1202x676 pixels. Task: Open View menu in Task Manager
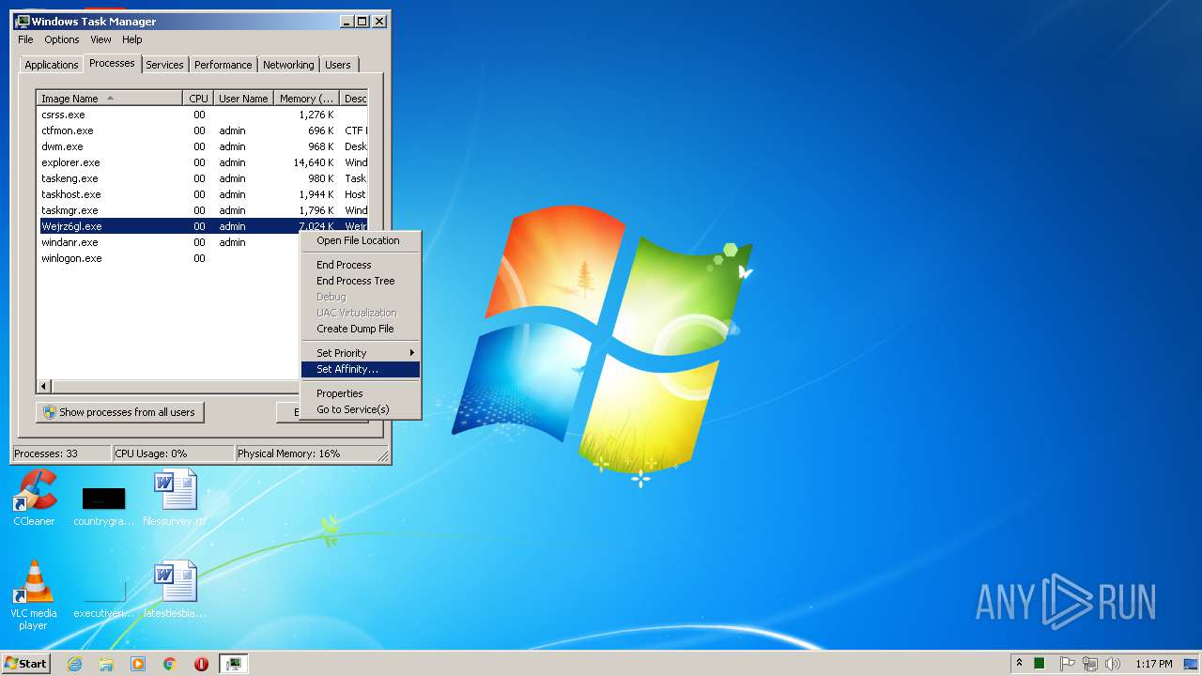(x=100, y=39)
